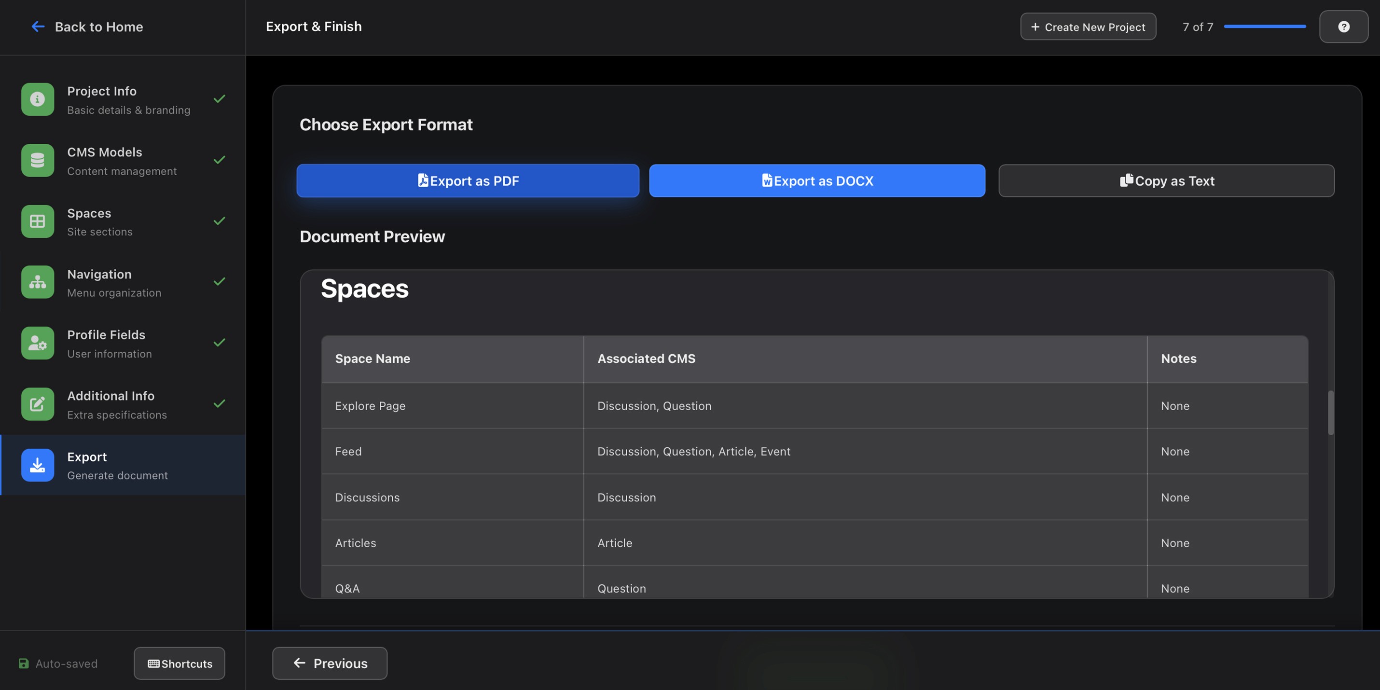Click the CMS Models completed checkmark
The image size is (1380, 690).
click(x=219, y=160)
